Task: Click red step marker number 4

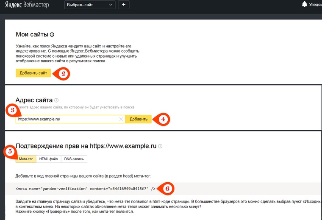Action: coord(162,120)
